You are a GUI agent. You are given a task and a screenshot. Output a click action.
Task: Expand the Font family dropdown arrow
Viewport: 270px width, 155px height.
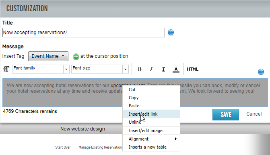pyautogui.click(x=66, y=69)
